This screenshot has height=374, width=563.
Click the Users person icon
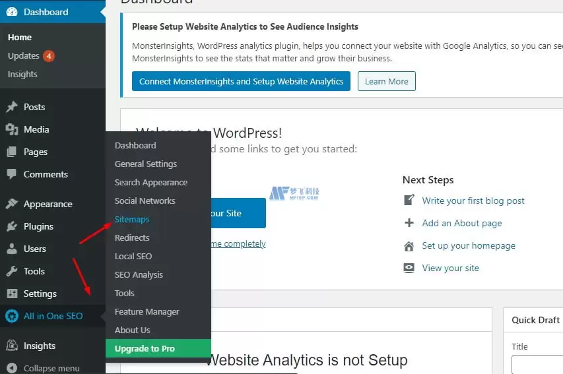[12, 249]
